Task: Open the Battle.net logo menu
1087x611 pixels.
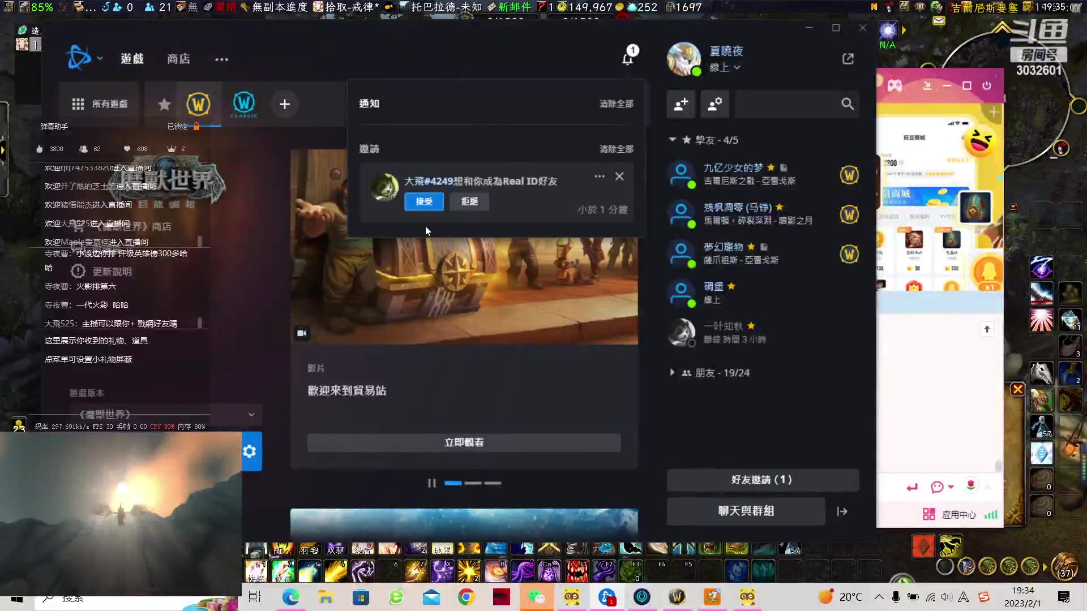Action: (x=79, y=58)
